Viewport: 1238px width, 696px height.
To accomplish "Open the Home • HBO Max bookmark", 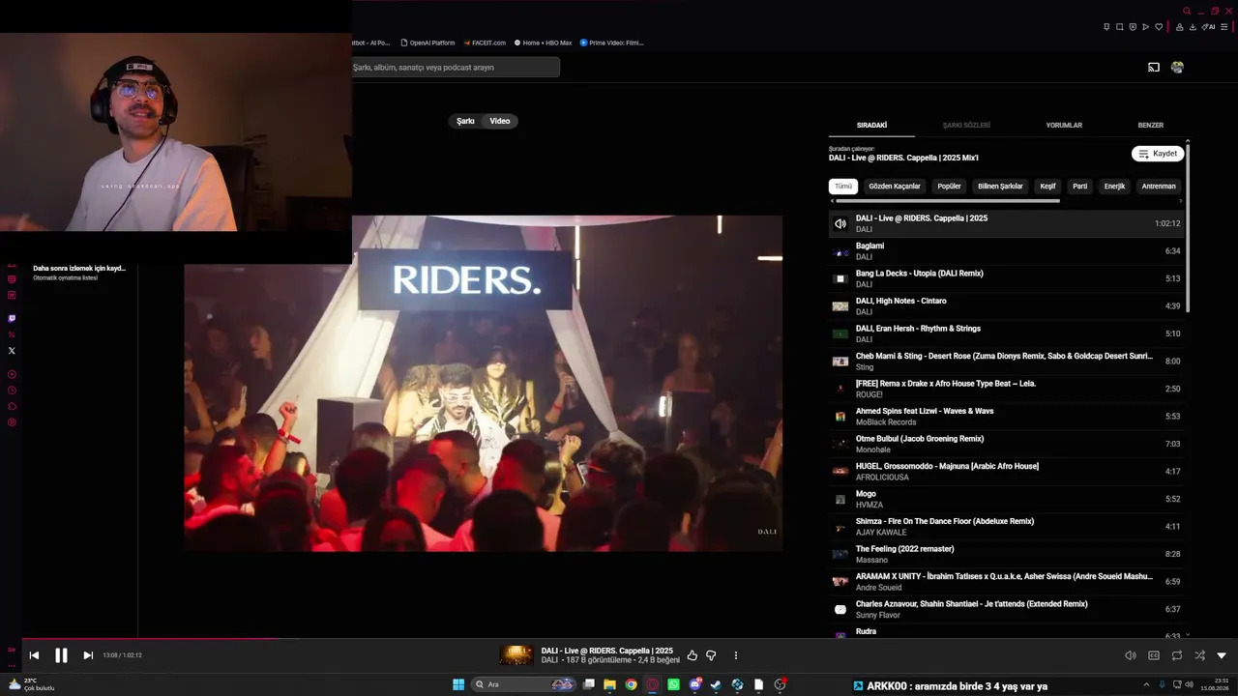I will [543, 43].
